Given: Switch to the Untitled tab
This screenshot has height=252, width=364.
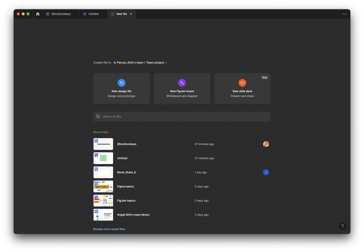Looking at the screenshot, I should coord(93,14).
